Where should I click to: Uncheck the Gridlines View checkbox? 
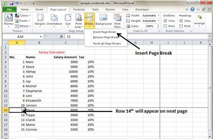[165, 21]
